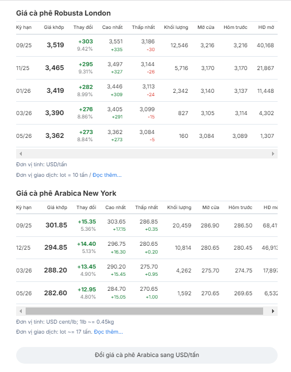Click Arabica change value +14.40
The height and width of the screenshot is (372, 291).
(x=86, y=244)
